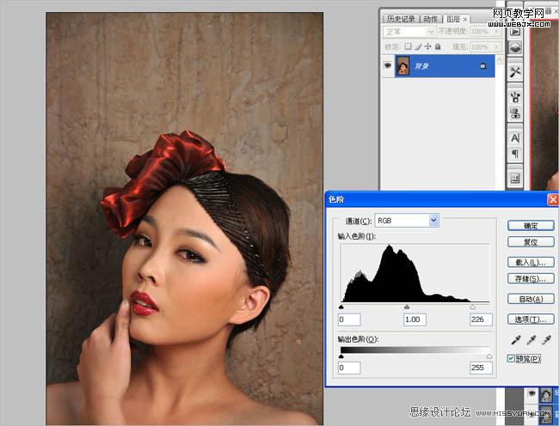Image resolution: width=559 pixels, height=426 pixels.
Task: Click the lock position move icon
Action: pos(428,46)
